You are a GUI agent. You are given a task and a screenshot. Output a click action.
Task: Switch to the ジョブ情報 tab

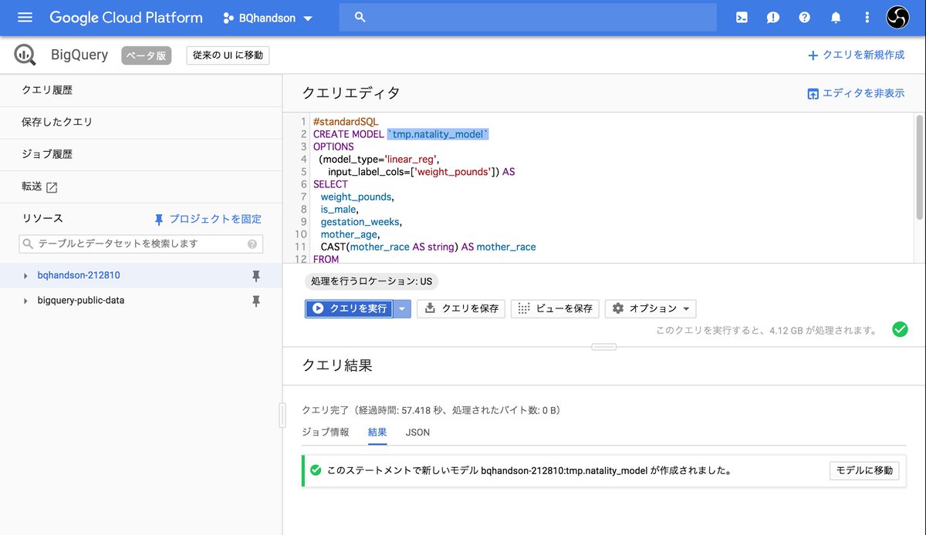326,432
